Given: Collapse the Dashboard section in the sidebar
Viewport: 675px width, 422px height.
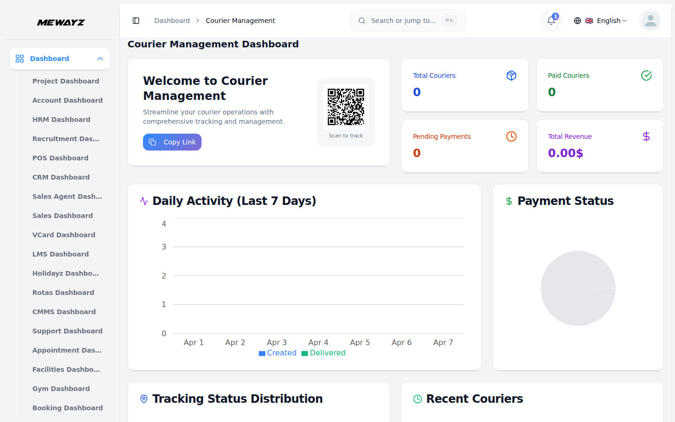Looking at the screenshot, I should point(100,59).
